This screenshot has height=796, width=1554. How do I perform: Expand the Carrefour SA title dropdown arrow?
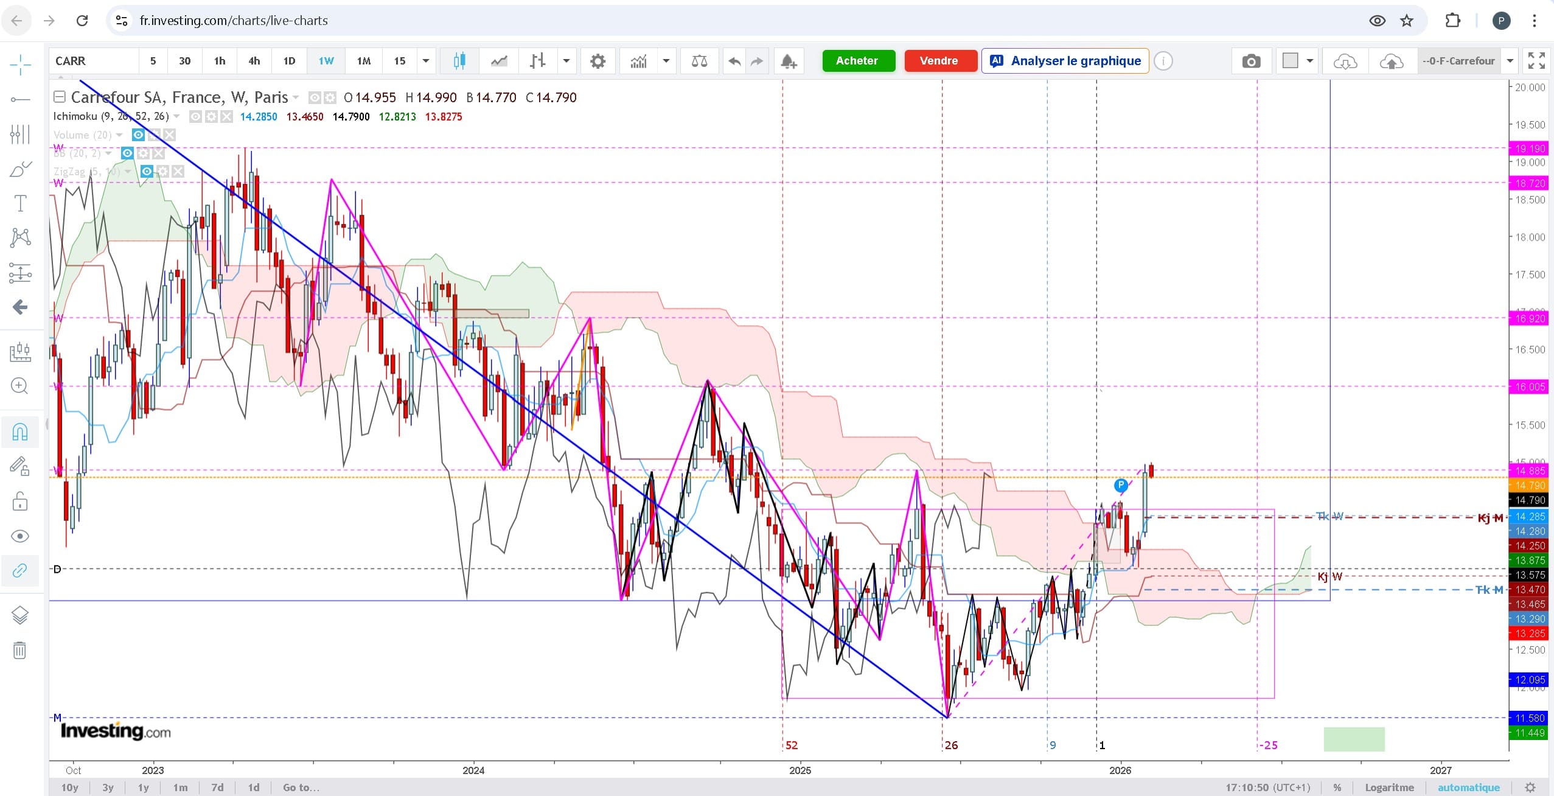[296, 97]
